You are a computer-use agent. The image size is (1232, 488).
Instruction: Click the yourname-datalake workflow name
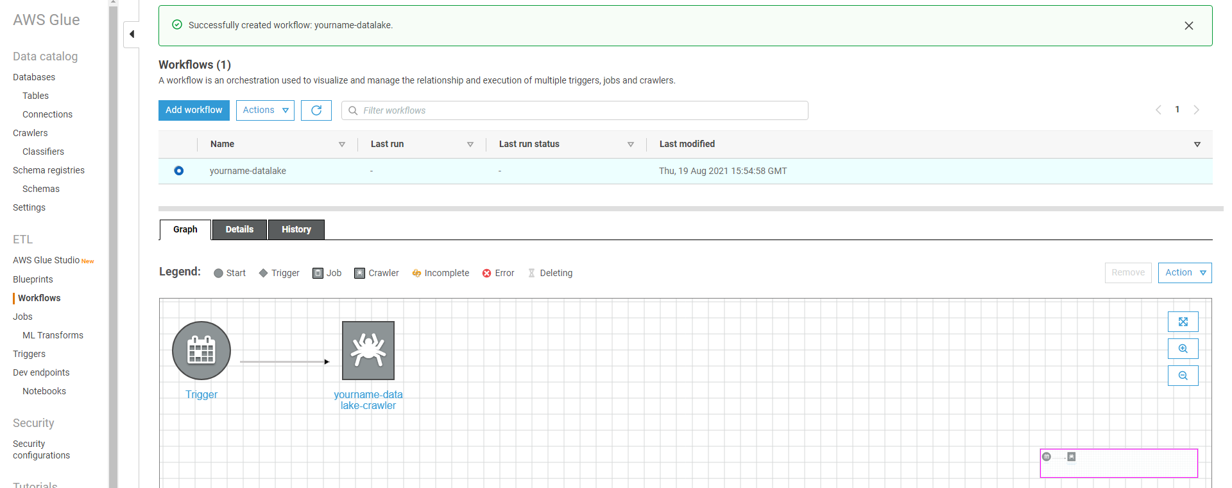click(248, 171)
